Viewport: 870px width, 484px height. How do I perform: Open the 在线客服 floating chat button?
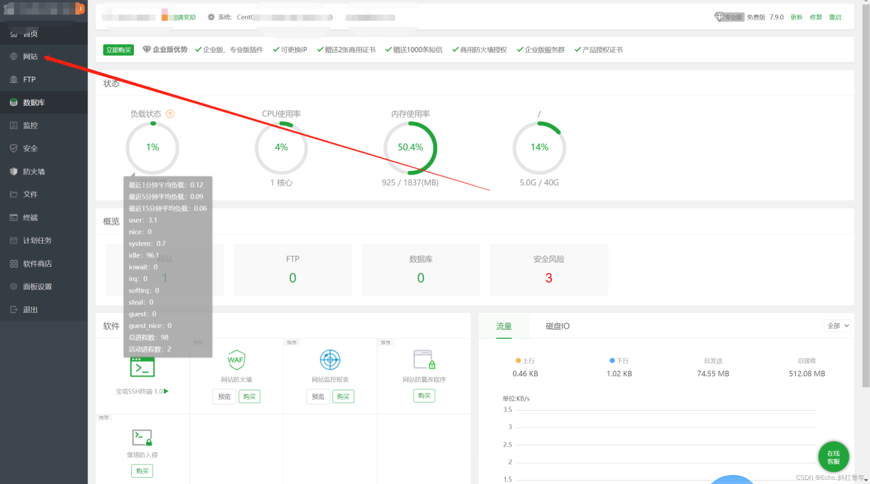click(833, 458)
